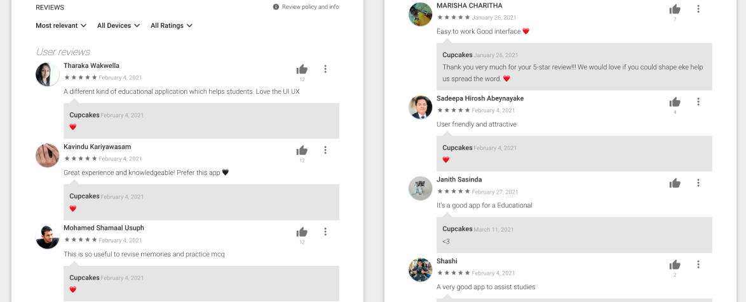Open three-dot menu for Mohamed Shamaal Usuph's review
The height and width of the screenshot is (302, 746).
(x=325, y=232)
